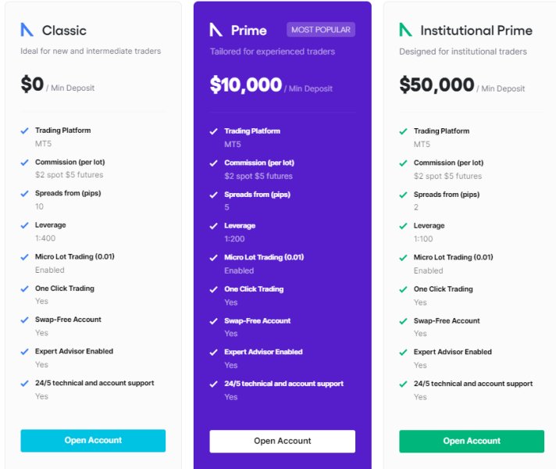The width and height of the screenshot is (556, 469).
Task: Click the MOST POPULAR badge
Action: [x=322, y=30]
